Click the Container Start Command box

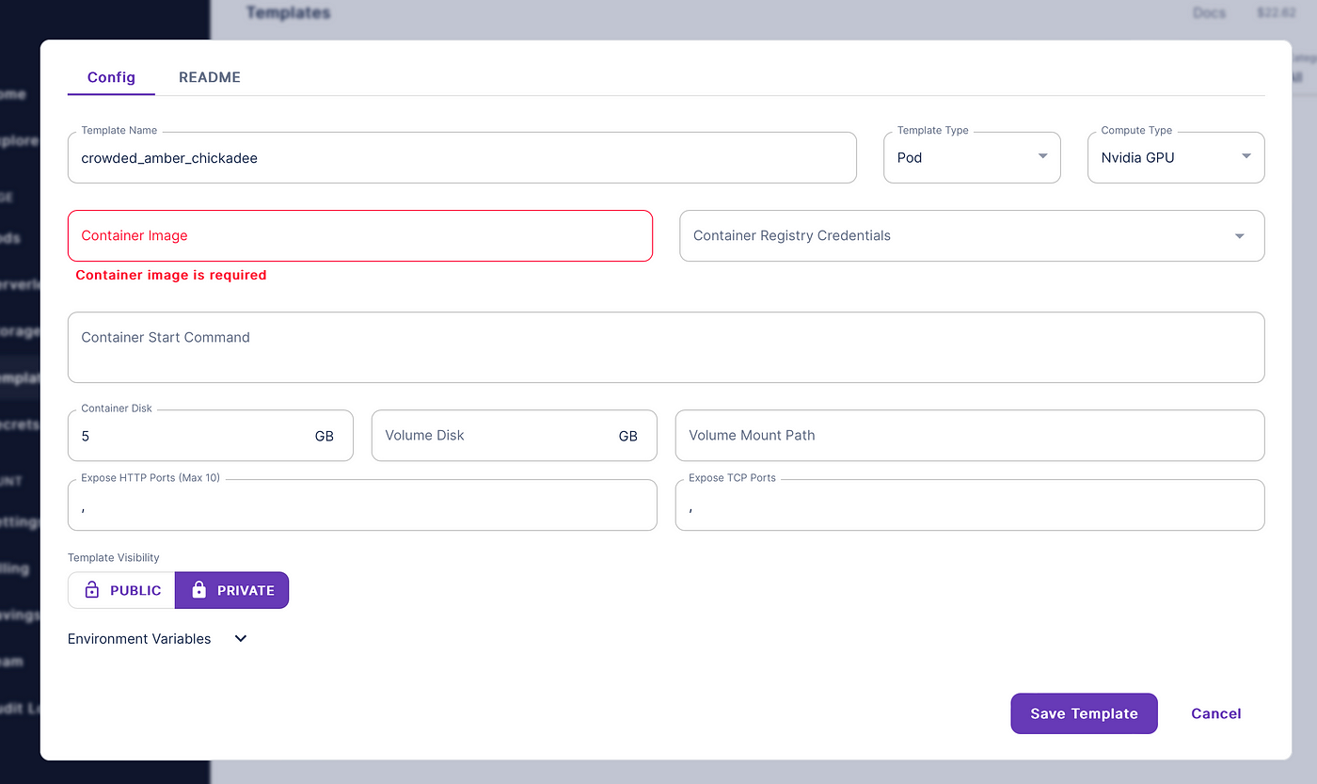pyautogui.click(x=666, y=347)
